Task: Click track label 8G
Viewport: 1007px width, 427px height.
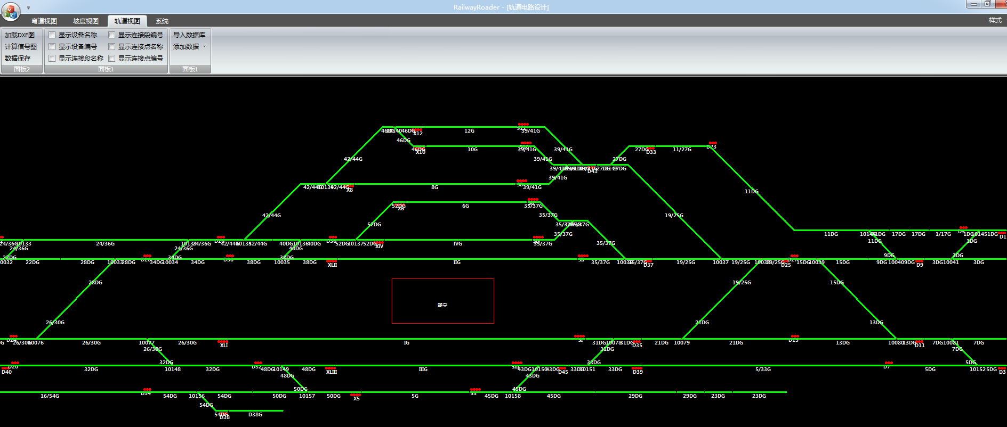Action: click(x=434, y=187)
